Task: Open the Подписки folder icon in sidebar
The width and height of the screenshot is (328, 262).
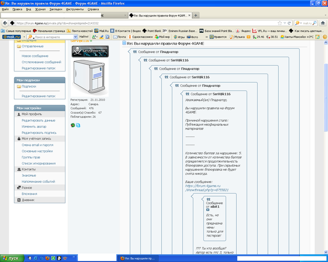Action: pyautogui.click(x=19, y=86)
